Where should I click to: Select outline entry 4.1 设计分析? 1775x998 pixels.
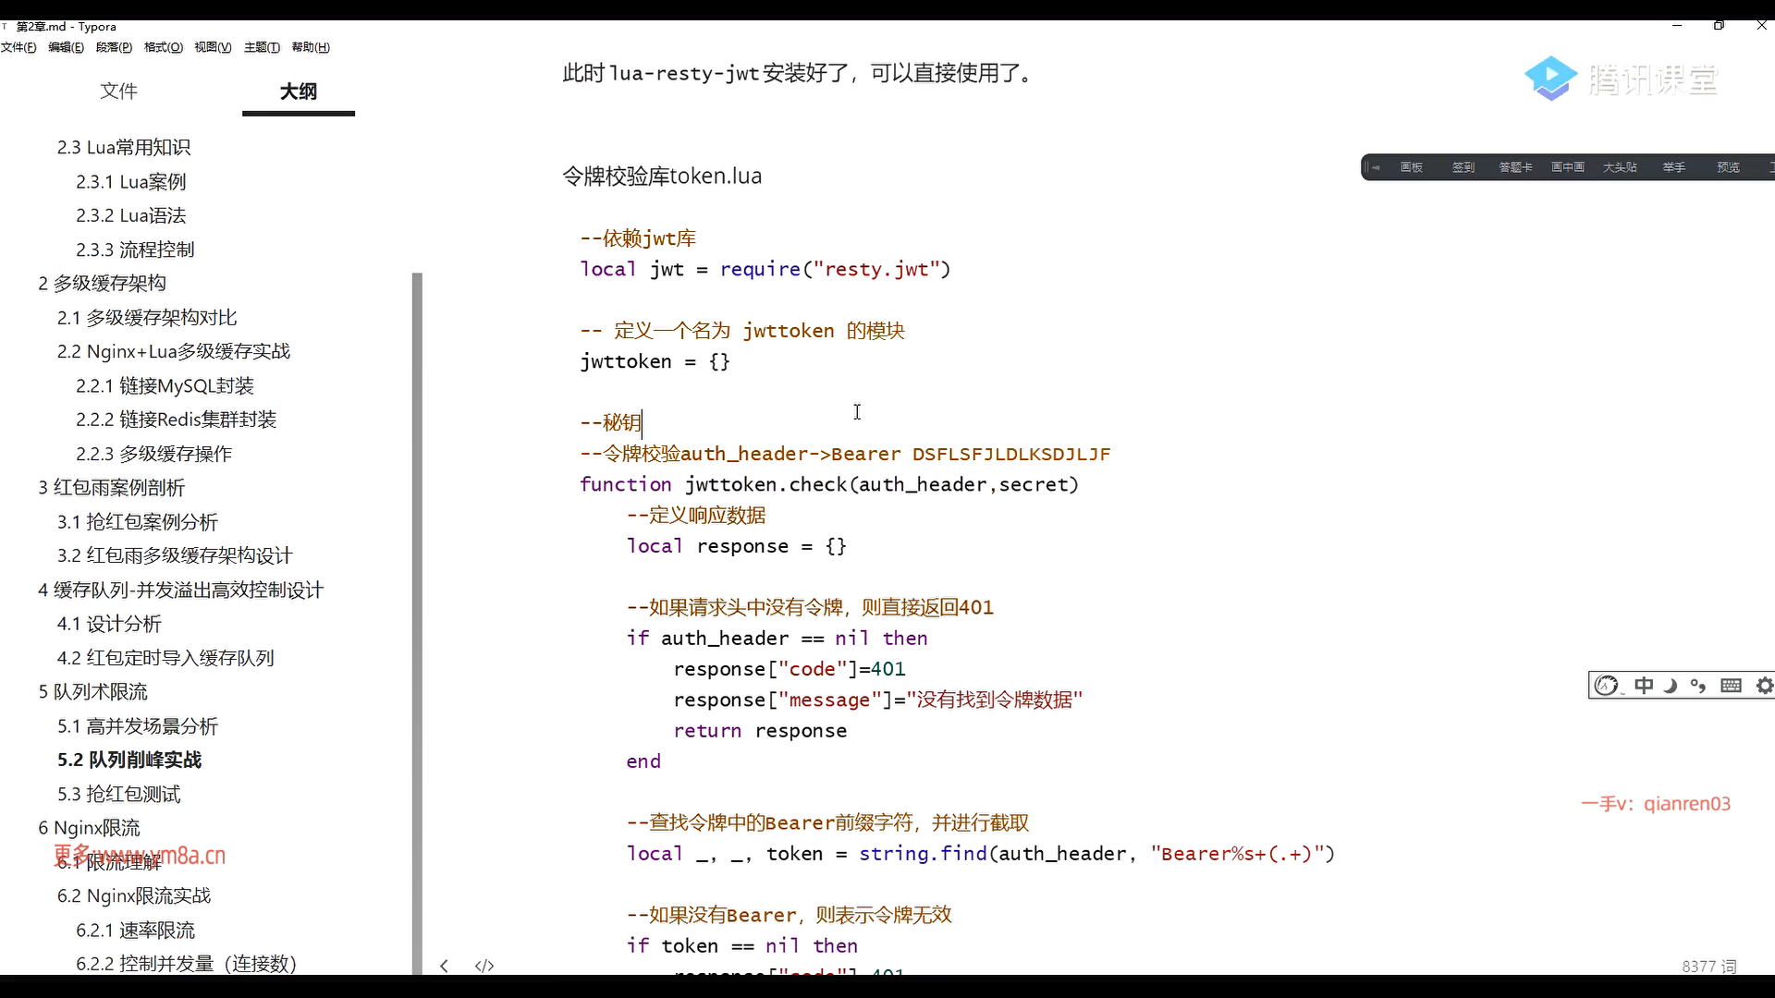(x=109, y=624)
